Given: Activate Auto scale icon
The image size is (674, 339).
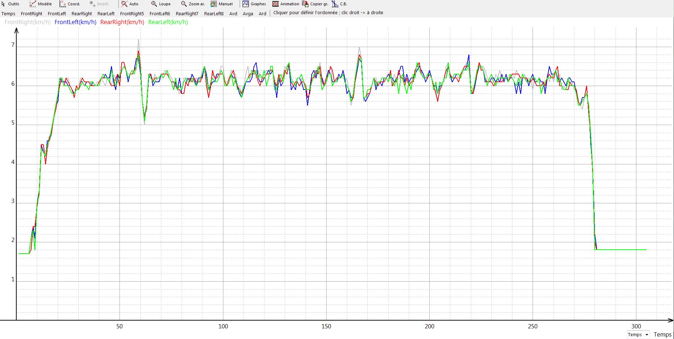Looking at the screenshot, I should click(124, 4).
